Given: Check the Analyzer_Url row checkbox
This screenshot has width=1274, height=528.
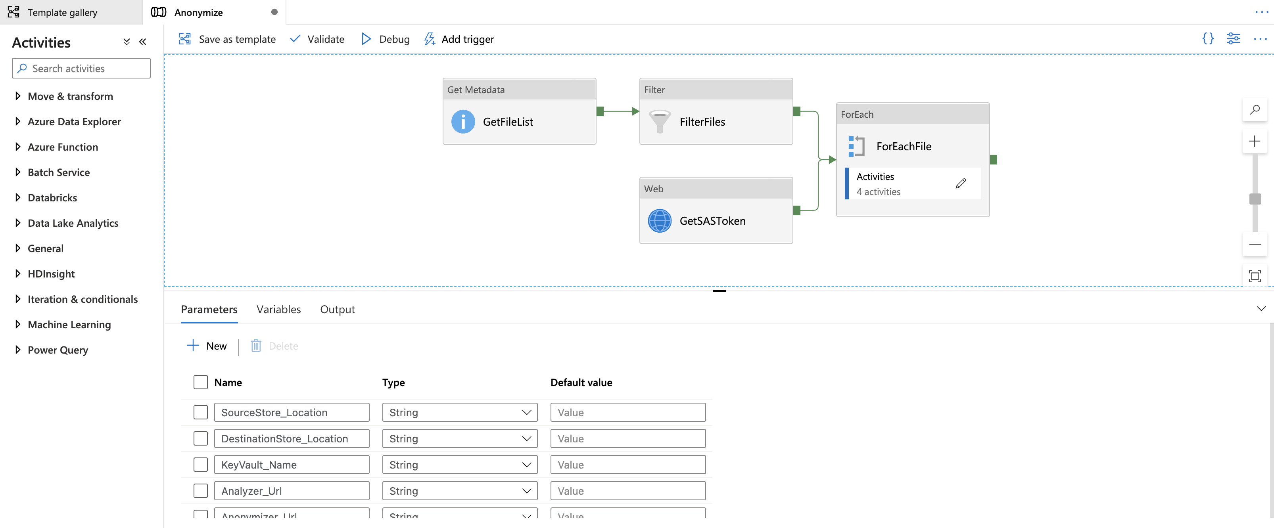Looking at the screenshot, I should tap(200, 491).
